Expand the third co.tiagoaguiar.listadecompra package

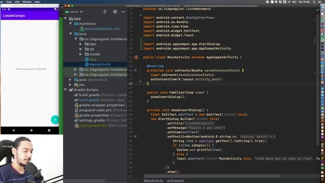click(76, 75)
